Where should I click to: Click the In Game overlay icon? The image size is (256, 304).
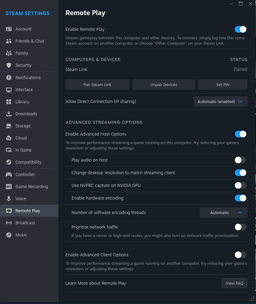pyautogui.click(x=9, y=150)
